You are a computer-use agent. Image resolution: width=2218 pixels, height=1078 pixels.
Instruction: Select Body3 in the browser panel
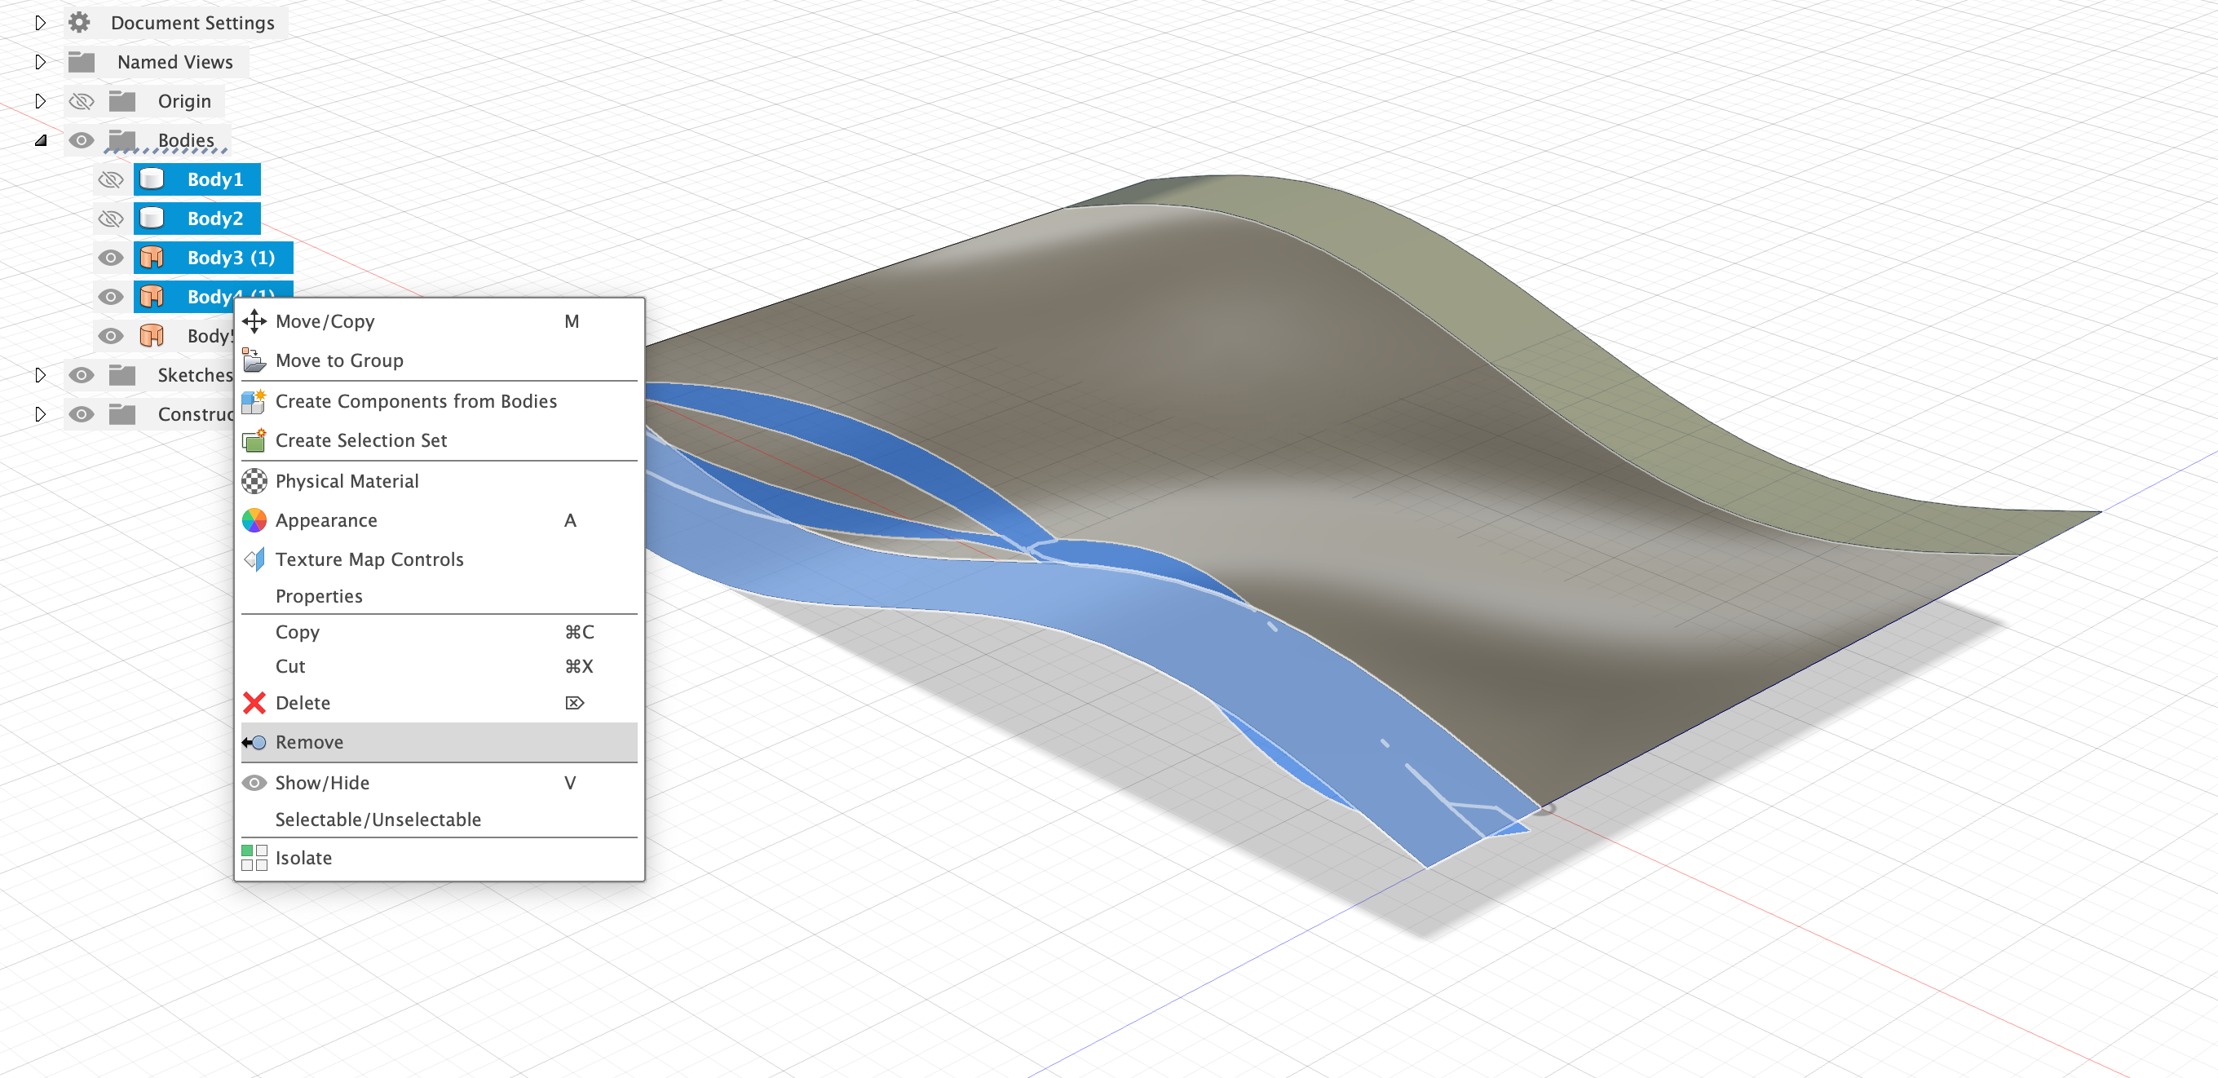pos(216,258)
